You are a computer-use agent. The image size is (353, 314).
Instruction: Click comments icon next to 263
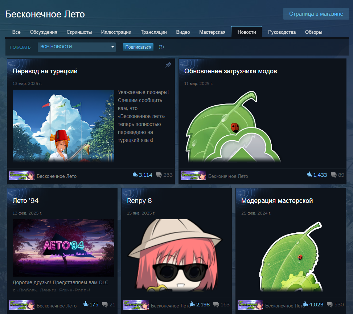pyautogui.click(x=159, y=175)
